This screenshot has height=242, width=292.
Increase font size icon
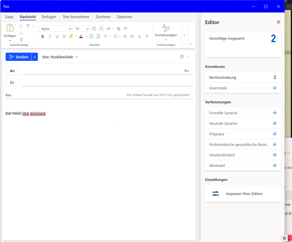[x=125, y=36]
